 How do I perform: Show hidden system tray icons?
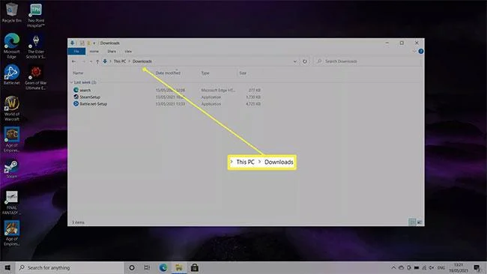point(393,267)
